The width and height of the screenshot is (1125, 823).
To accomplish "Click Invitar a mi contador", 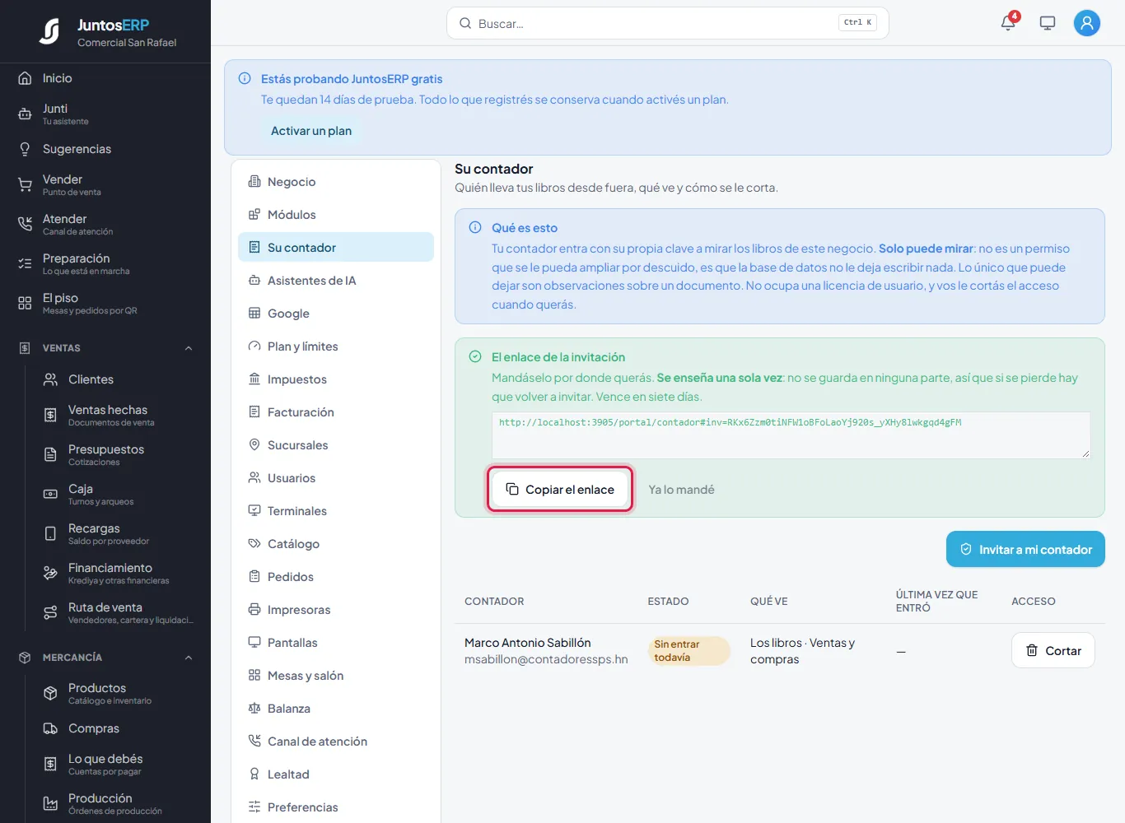I will 1025,549.
